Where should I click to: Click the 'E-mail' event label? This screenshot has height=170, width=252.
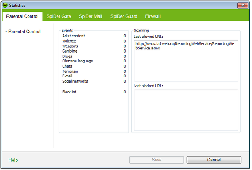[67, 76]
